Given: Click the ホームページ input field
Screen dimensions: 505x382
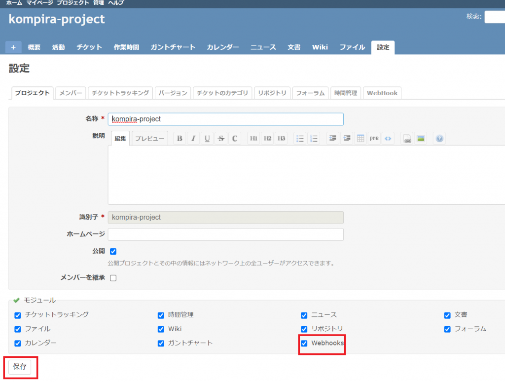Looking at the screenshot, I should [225, 234].
